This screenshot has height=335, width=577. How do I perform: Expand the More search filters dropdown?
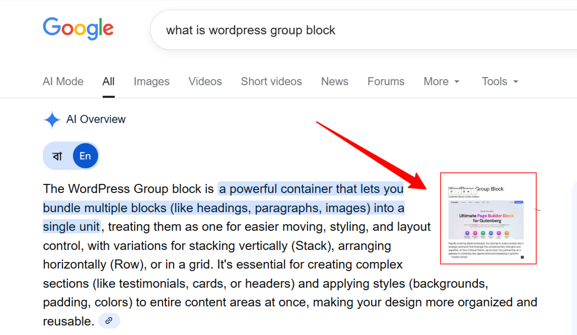click(x=442, y=82)
